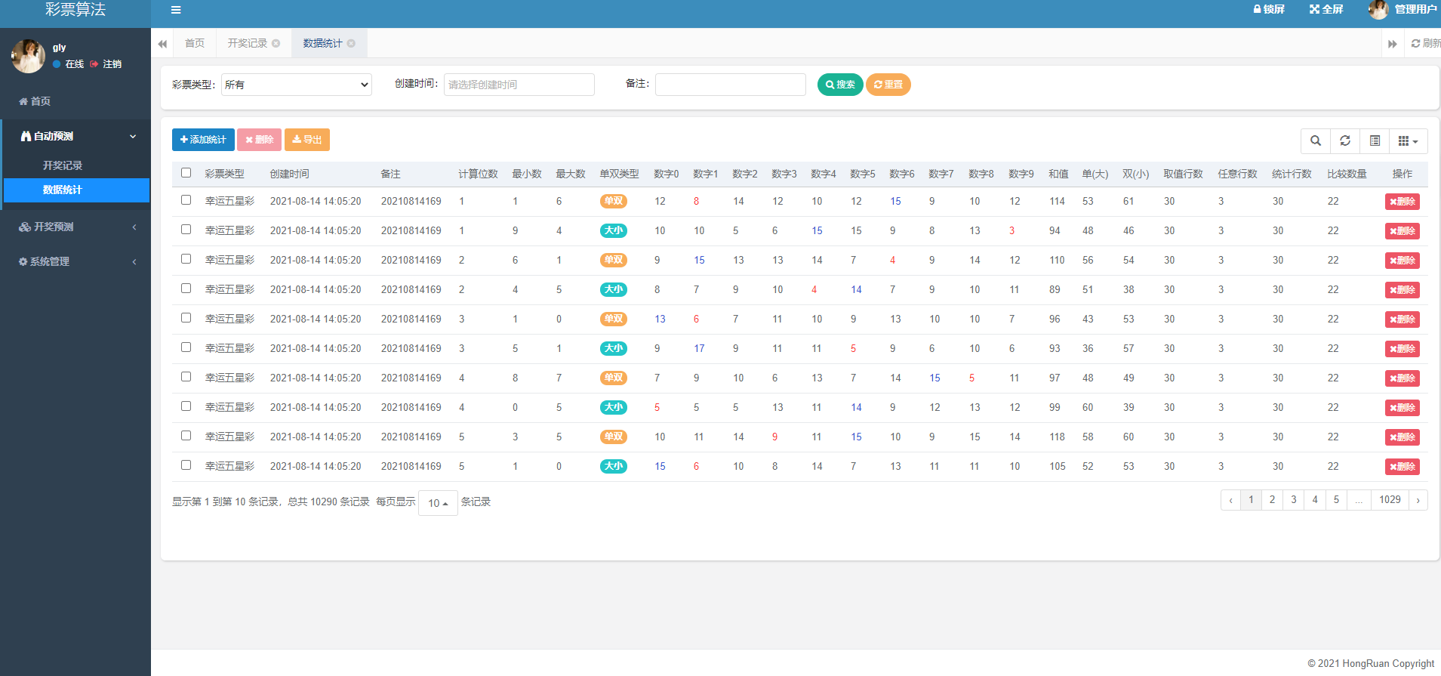Close the 数据统计 tab
Viewport: 1441px width, 676px height.
point(351,43)
